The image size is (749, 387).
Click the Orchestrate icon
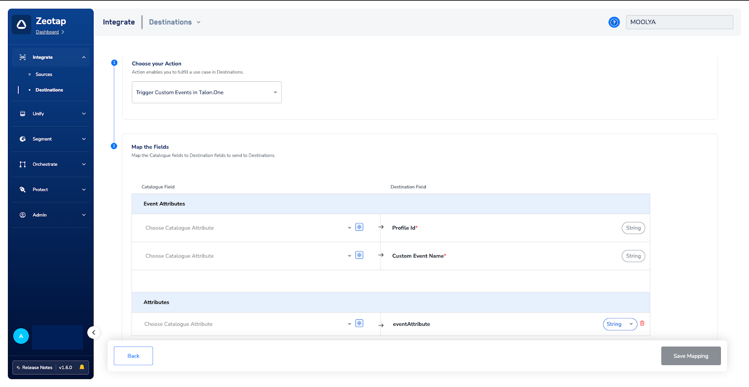click(22, 164)
